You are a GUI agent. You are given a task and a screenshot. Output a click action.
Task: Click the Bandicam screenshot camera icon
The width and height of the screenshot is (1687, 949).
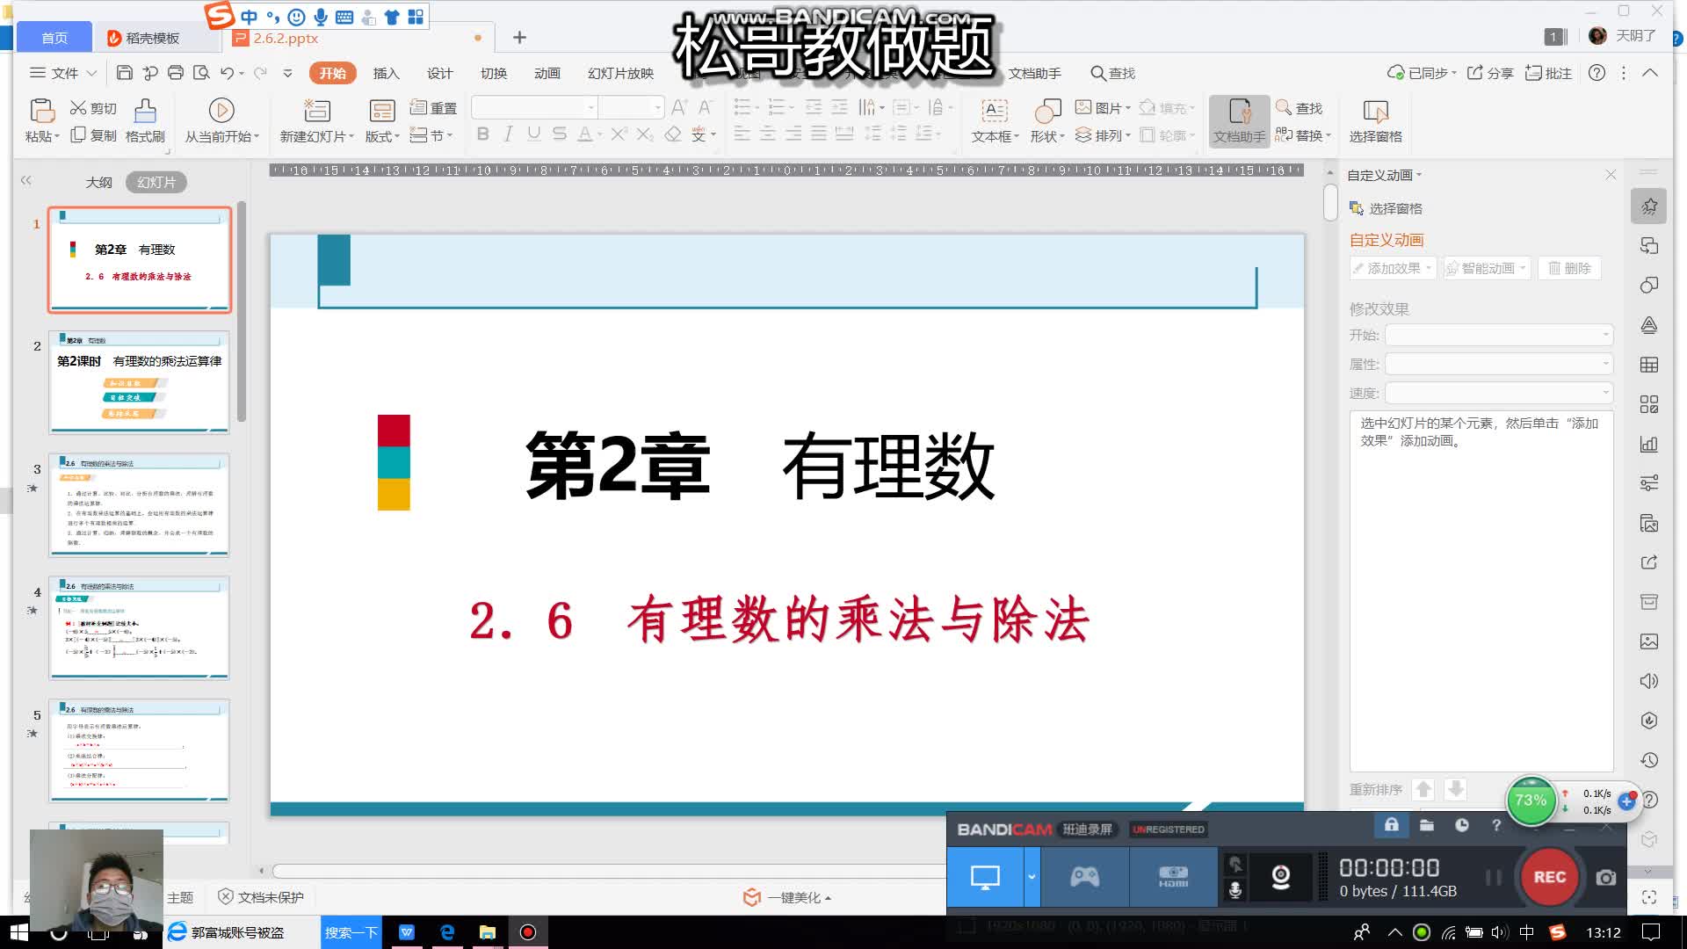1606,877
